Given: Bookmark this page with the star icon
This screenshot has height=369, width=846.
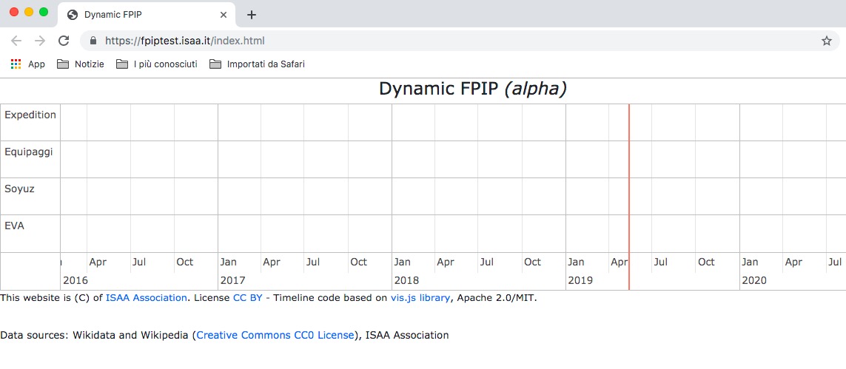Looking at the screenshot, I should tap(827, 41).
